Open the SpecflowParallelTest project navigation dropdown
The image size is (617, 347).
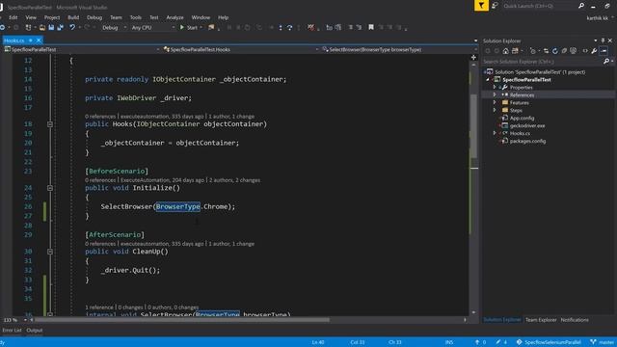pos(158,49)
